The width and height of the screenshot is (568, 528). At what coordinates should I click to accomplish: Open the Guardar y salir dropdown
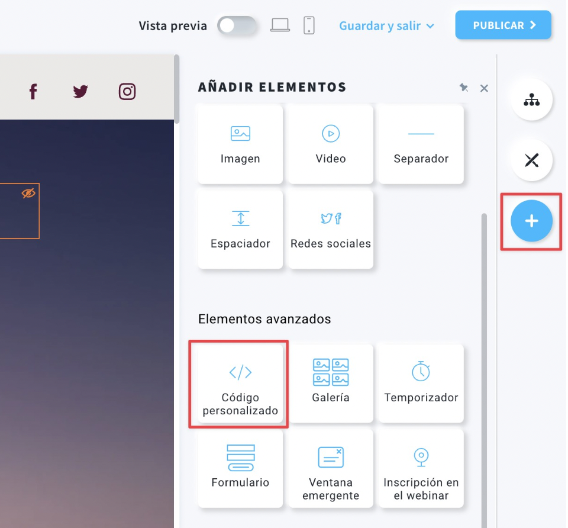point(386,25)
